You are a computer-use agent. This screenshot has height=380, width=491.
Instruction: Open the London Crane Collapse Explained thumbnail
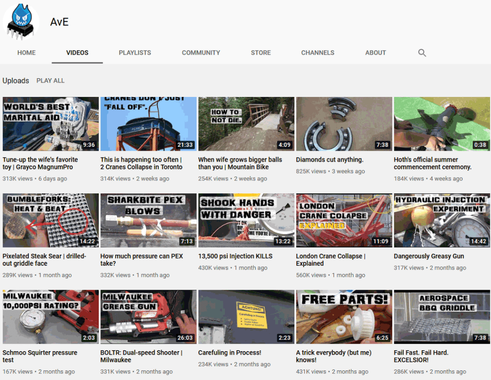(344, 220)
